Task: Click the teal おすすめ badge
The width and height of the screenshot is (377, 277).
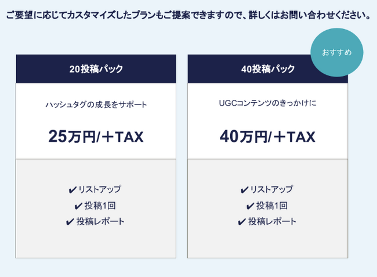Action: 337,53
